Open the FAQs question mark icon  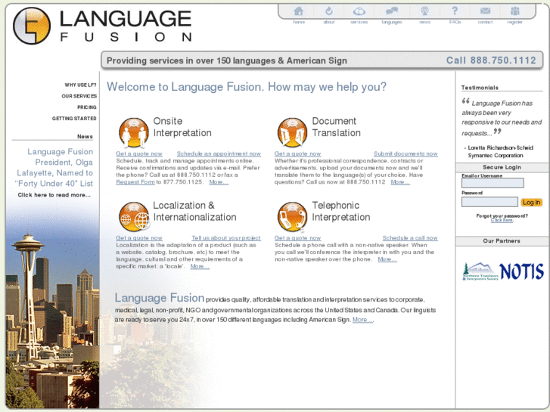(x=455, y=11)
